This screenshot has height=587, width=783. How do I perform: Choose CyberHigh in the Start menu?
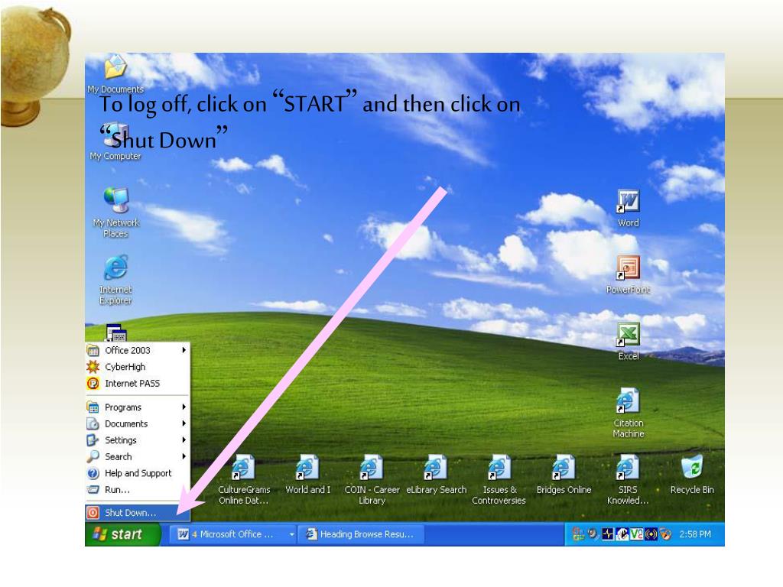pyautogui.click(x=138, y=367)
